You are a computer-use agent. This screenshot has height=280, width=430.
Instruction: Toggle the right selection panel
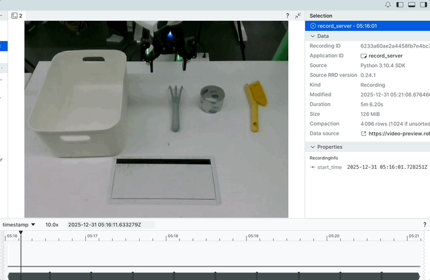coord(423,5)
